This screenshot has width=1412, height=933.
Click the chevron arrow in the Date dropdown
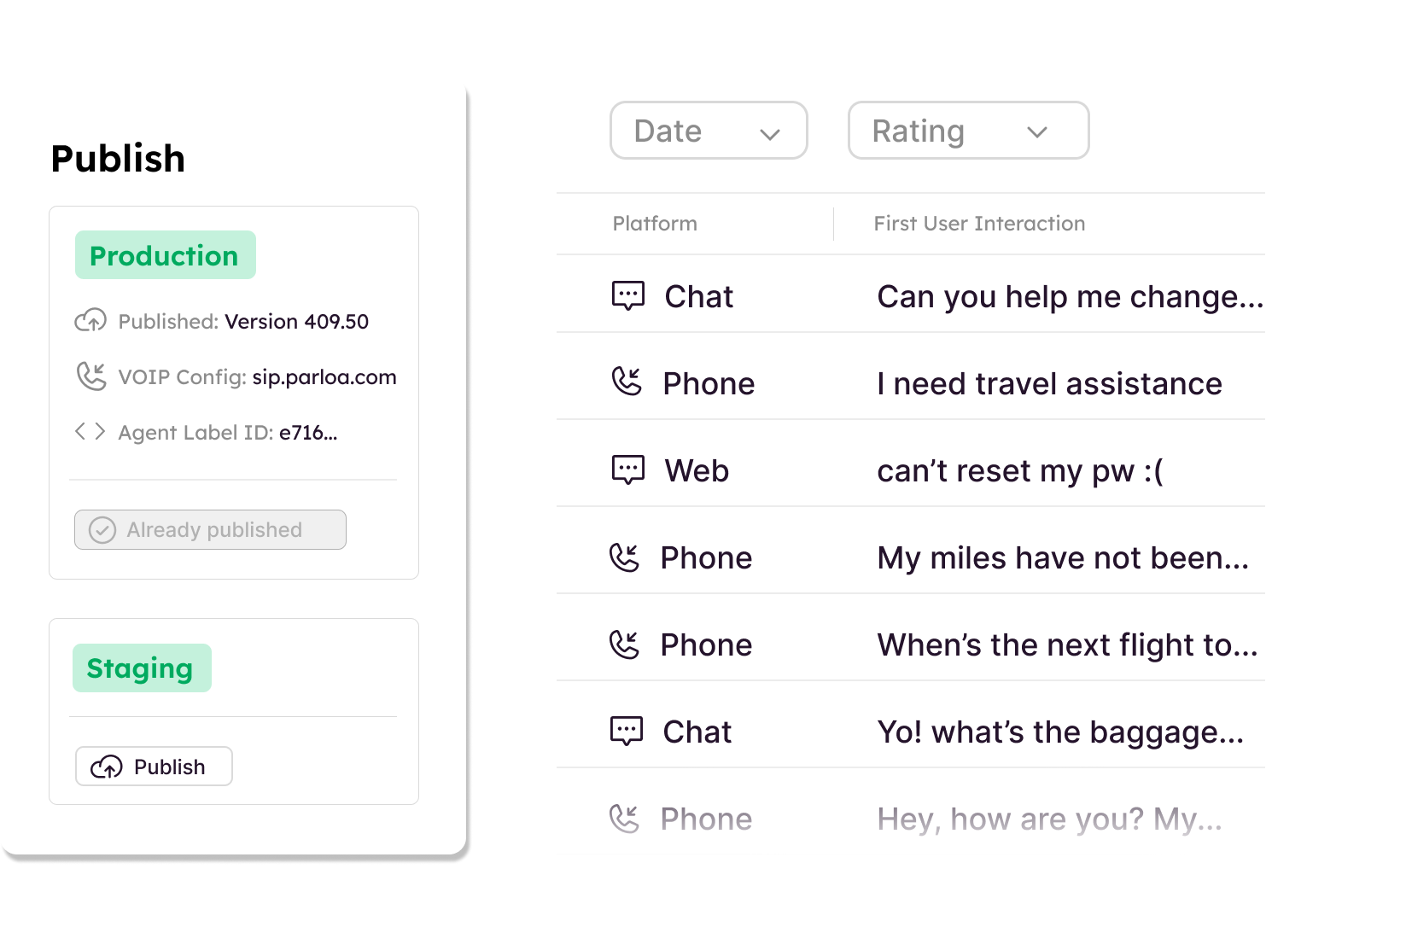tap(770, 134)
